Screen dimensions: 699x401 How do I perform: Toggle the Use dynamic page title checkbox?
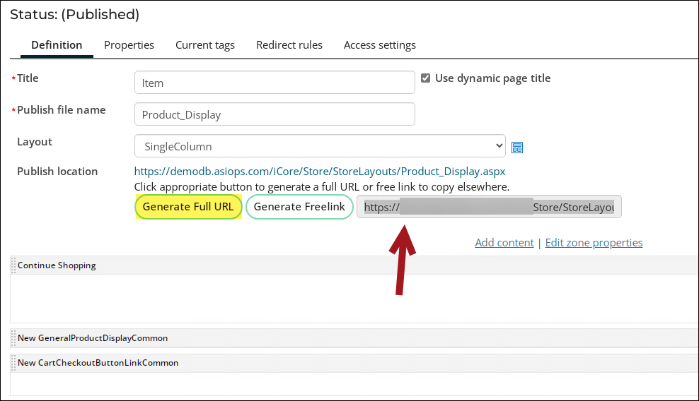pyautogui.click(x=426, y=78)
